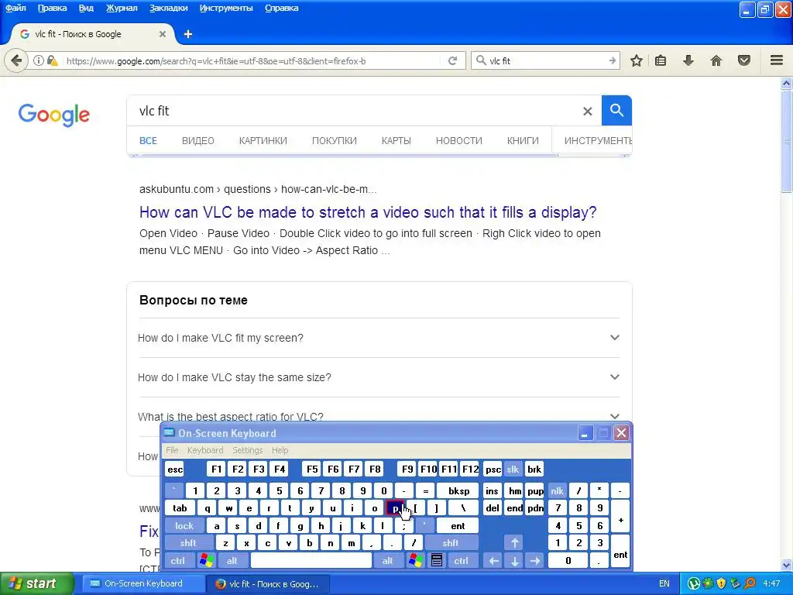The height and width of the screenshot is (595, 793).
Task: Open a new Firefox tab
Action: coord(188,34)
